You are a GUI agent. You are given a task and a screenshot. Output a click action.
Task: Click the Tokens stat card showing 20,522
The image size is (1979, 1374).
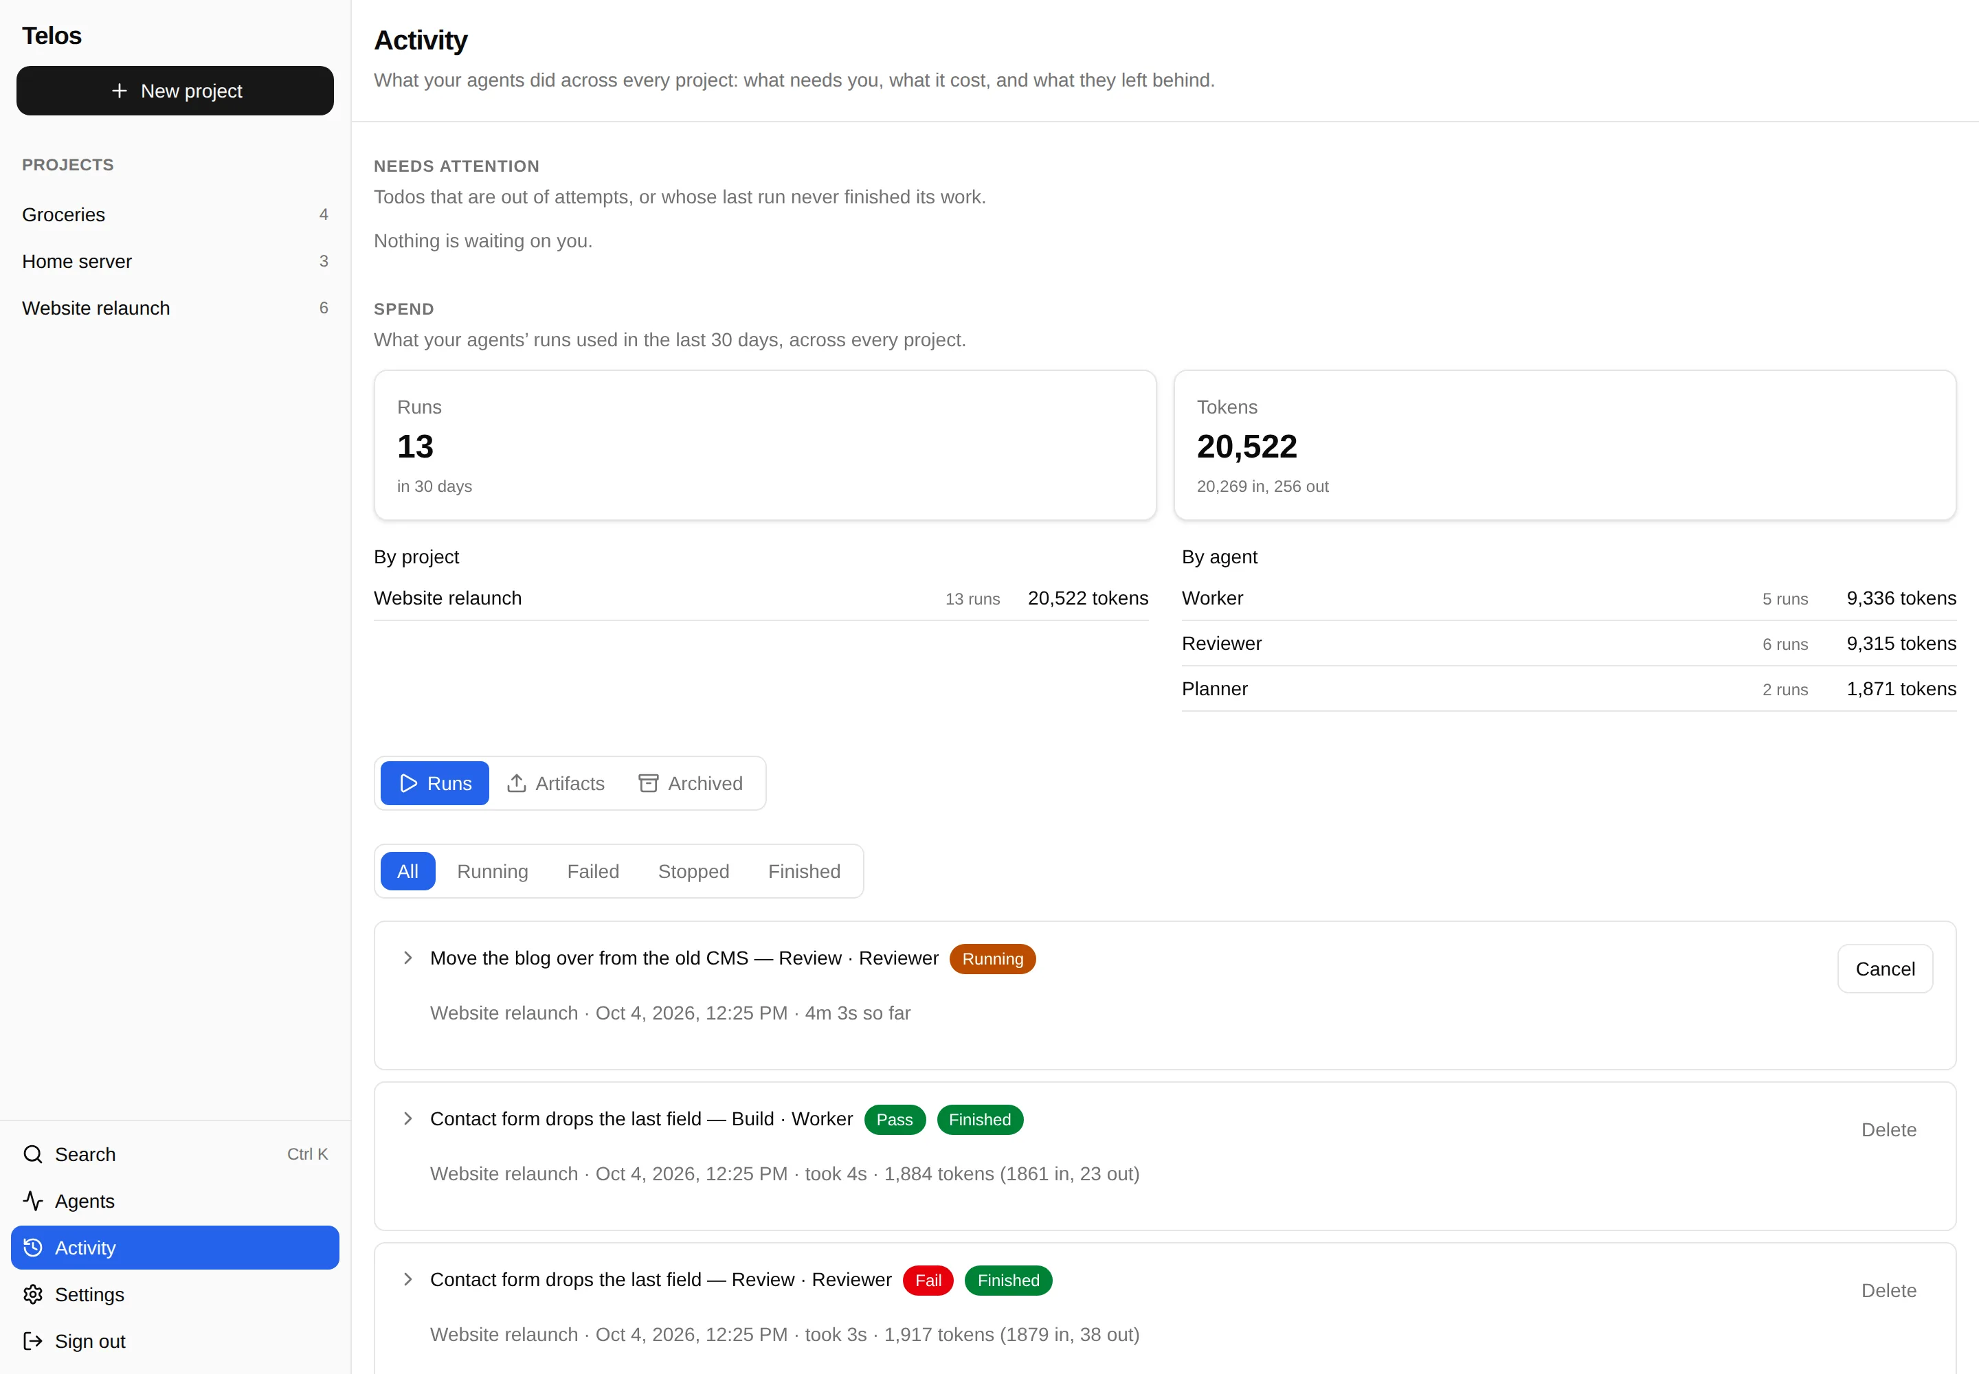(1565, 445)
